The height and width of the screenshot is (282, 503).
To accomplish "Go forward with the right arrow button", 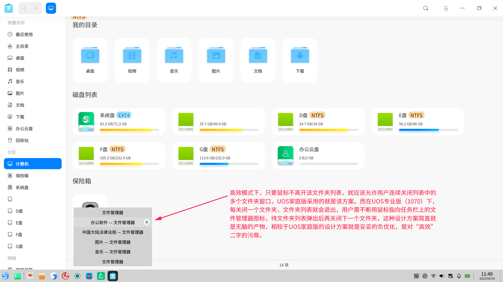I will pos(36,8).
